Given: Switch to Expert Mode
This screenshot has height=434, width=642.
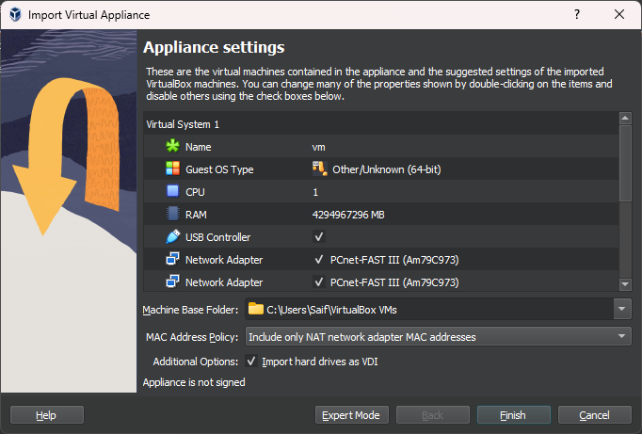Looking at the screenshot, I should pyautogui.click(x=351, y=415).
